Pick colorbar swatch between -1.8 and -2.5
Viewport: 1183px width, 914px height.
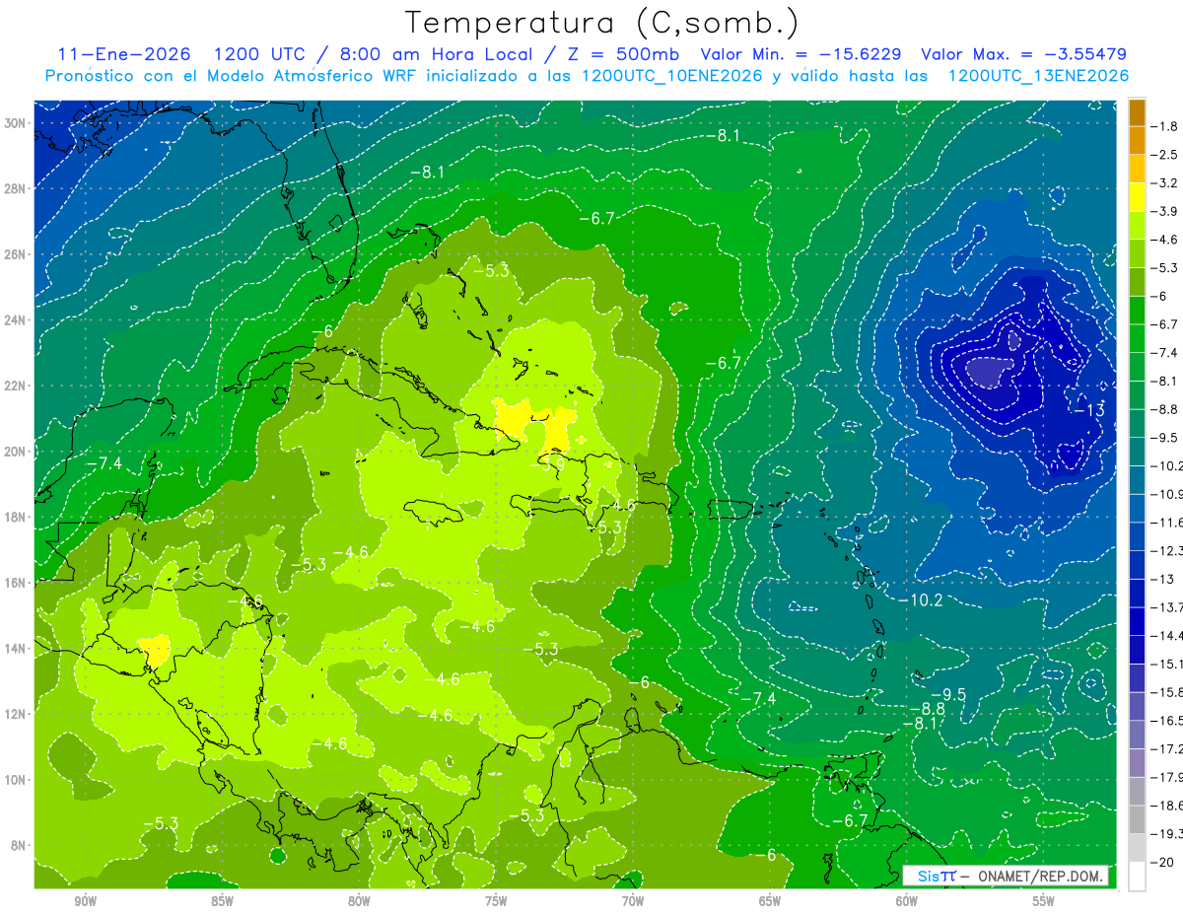[x=1137, y=141]
